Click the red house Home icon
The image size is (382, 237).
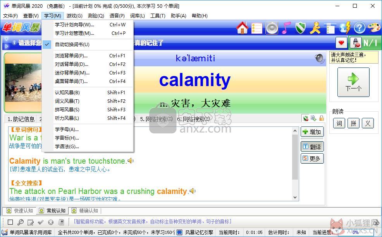coord(243,28)
